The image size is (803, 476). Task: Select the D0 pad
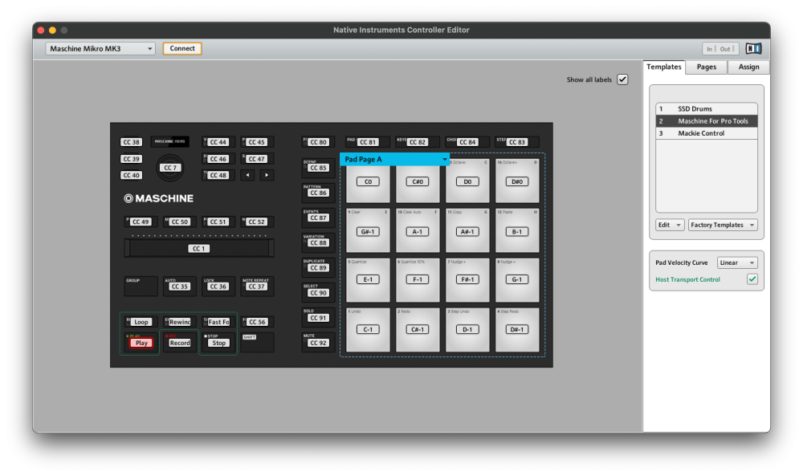[467, 181]
